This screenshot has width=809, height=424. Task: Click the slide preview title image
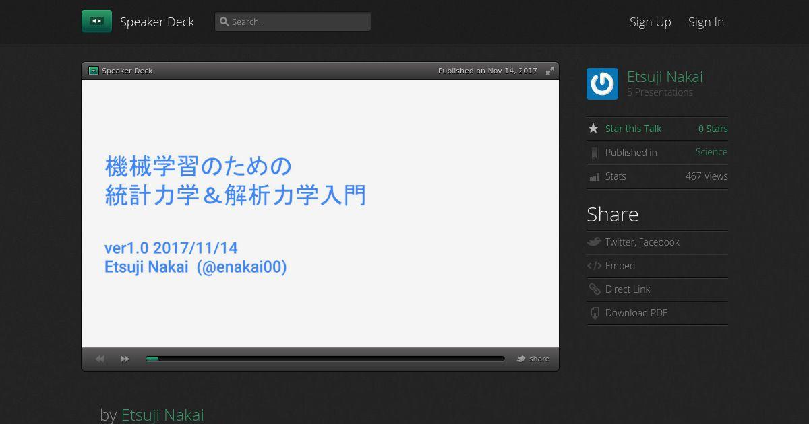point(320,213)
